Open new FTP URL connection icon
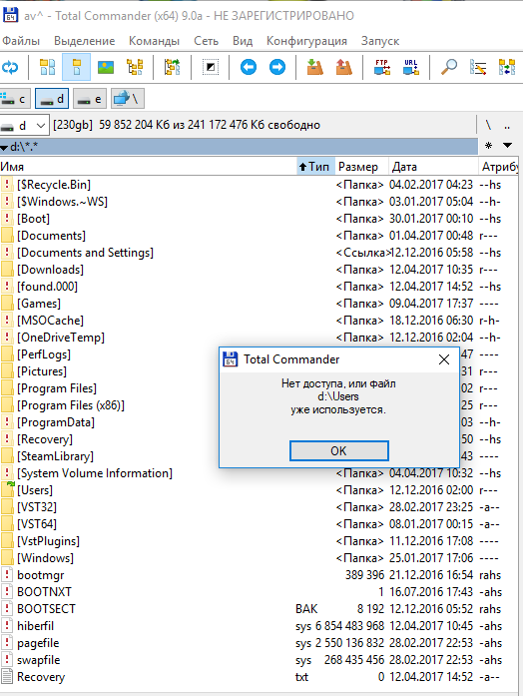This screenshot has height=696, width=523. click(411, 68)
